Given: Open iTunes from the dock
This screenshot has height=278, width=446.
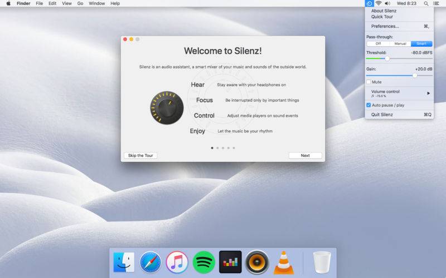Looking at the screenshot, I should click(x=177, y=262).
